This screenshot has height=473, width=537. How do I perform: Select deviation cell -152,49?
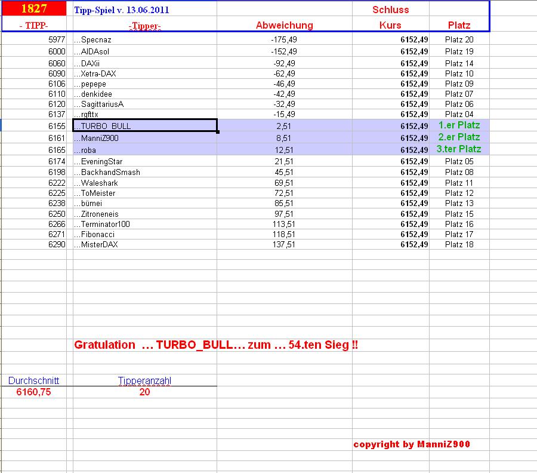[284, 51]
